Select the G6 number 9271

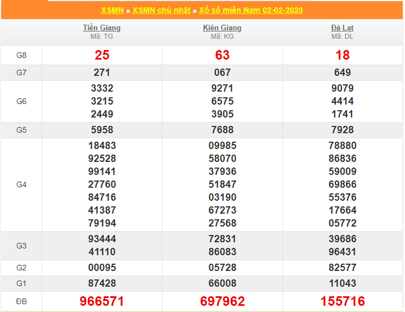pyautogui.click(x=222, y=88)
